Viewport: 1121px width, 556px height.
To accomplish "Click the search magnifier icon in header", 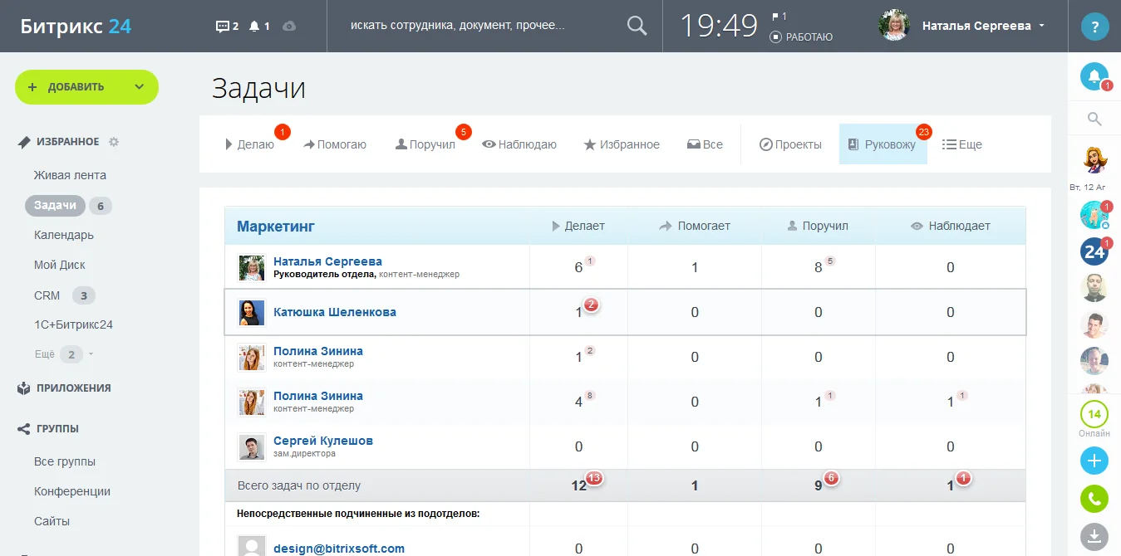I will 637,26.
